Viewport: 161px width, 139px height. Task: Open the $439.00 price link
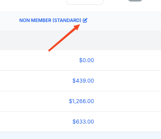(x=83, y=81)
